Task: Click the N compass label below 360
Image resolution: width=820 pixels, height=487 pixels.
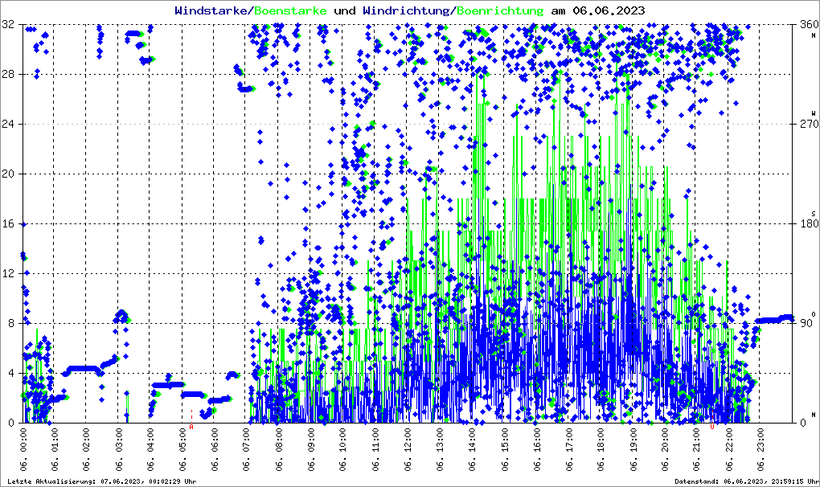Action: pyautogui.click(x=814, y=35)
